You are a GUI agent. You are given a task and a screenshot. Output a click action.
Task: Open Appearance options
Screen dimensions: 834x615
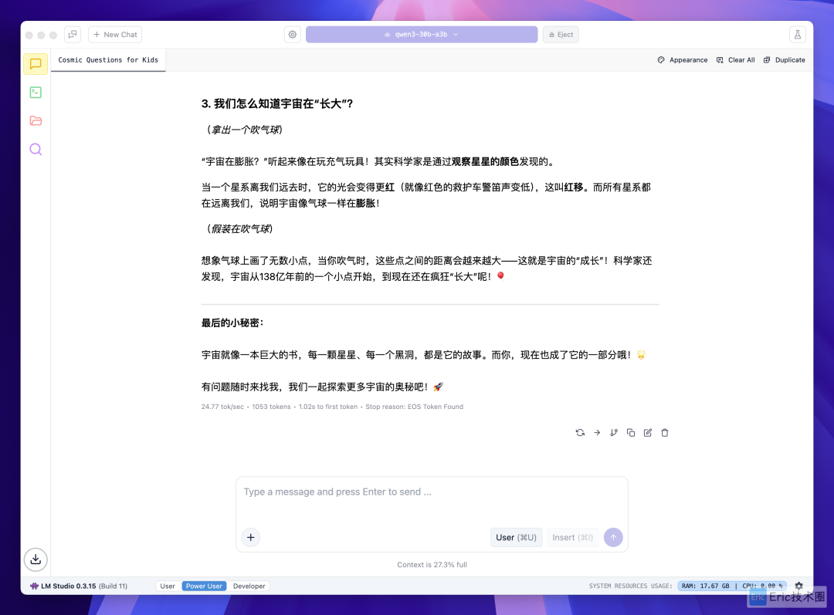pos(683,60)
